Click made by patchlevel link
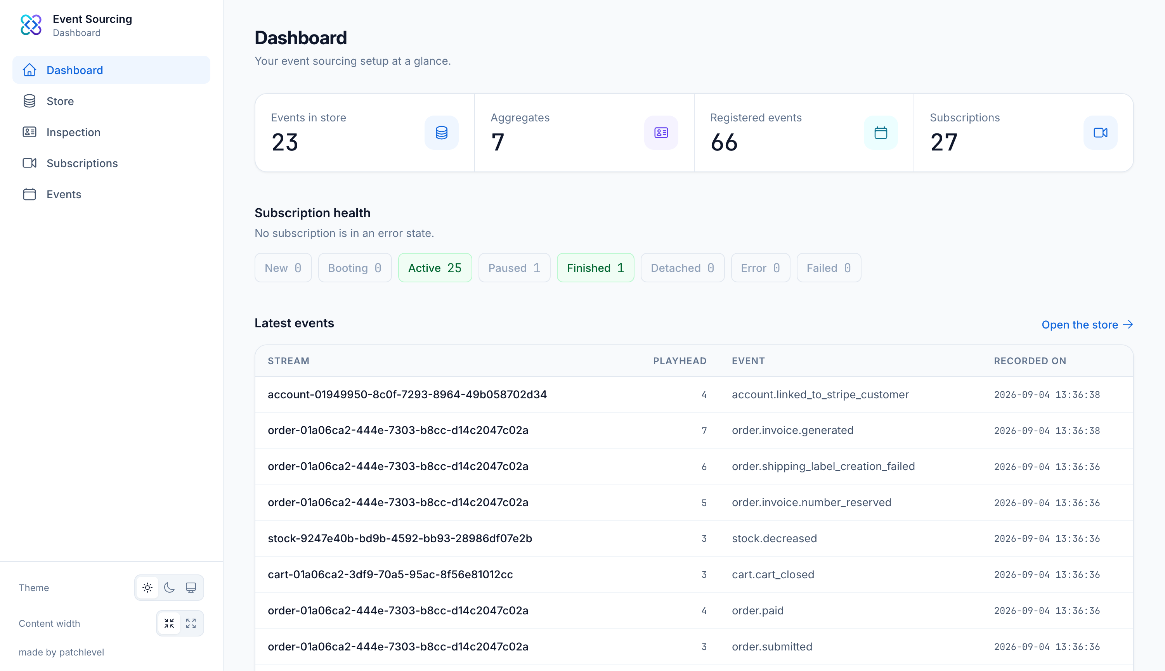The height and width of the screenshot is (671, 1165). (x=61, y=652)
